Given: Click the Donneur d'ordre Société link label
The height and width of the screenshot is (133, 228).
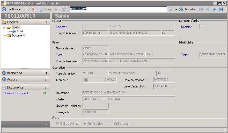Looking at the screenshot, I should pyautogui.click(x=186, y=27).
